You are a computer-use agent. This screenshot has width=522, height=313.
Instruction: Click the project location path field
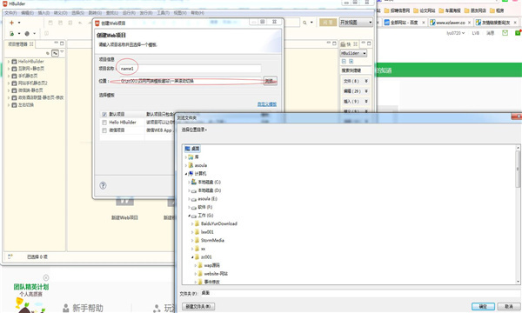point(191,81)
